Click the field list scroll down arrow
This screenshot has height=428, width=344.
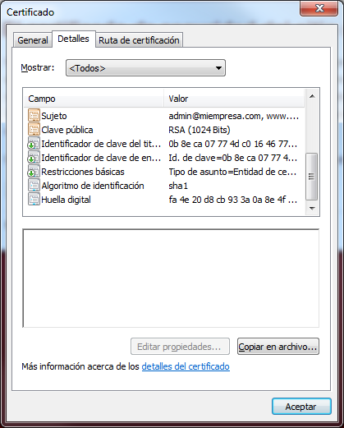tap(312, 209)
